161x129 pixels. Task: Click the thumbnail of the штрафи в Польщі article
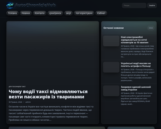111,67
